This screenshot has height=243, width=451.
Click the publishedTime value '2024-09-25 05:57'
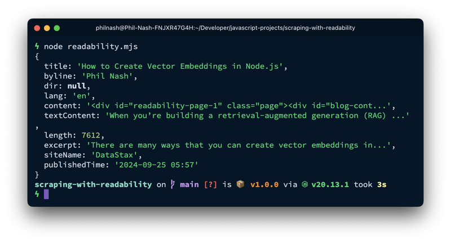coord(157,165)
